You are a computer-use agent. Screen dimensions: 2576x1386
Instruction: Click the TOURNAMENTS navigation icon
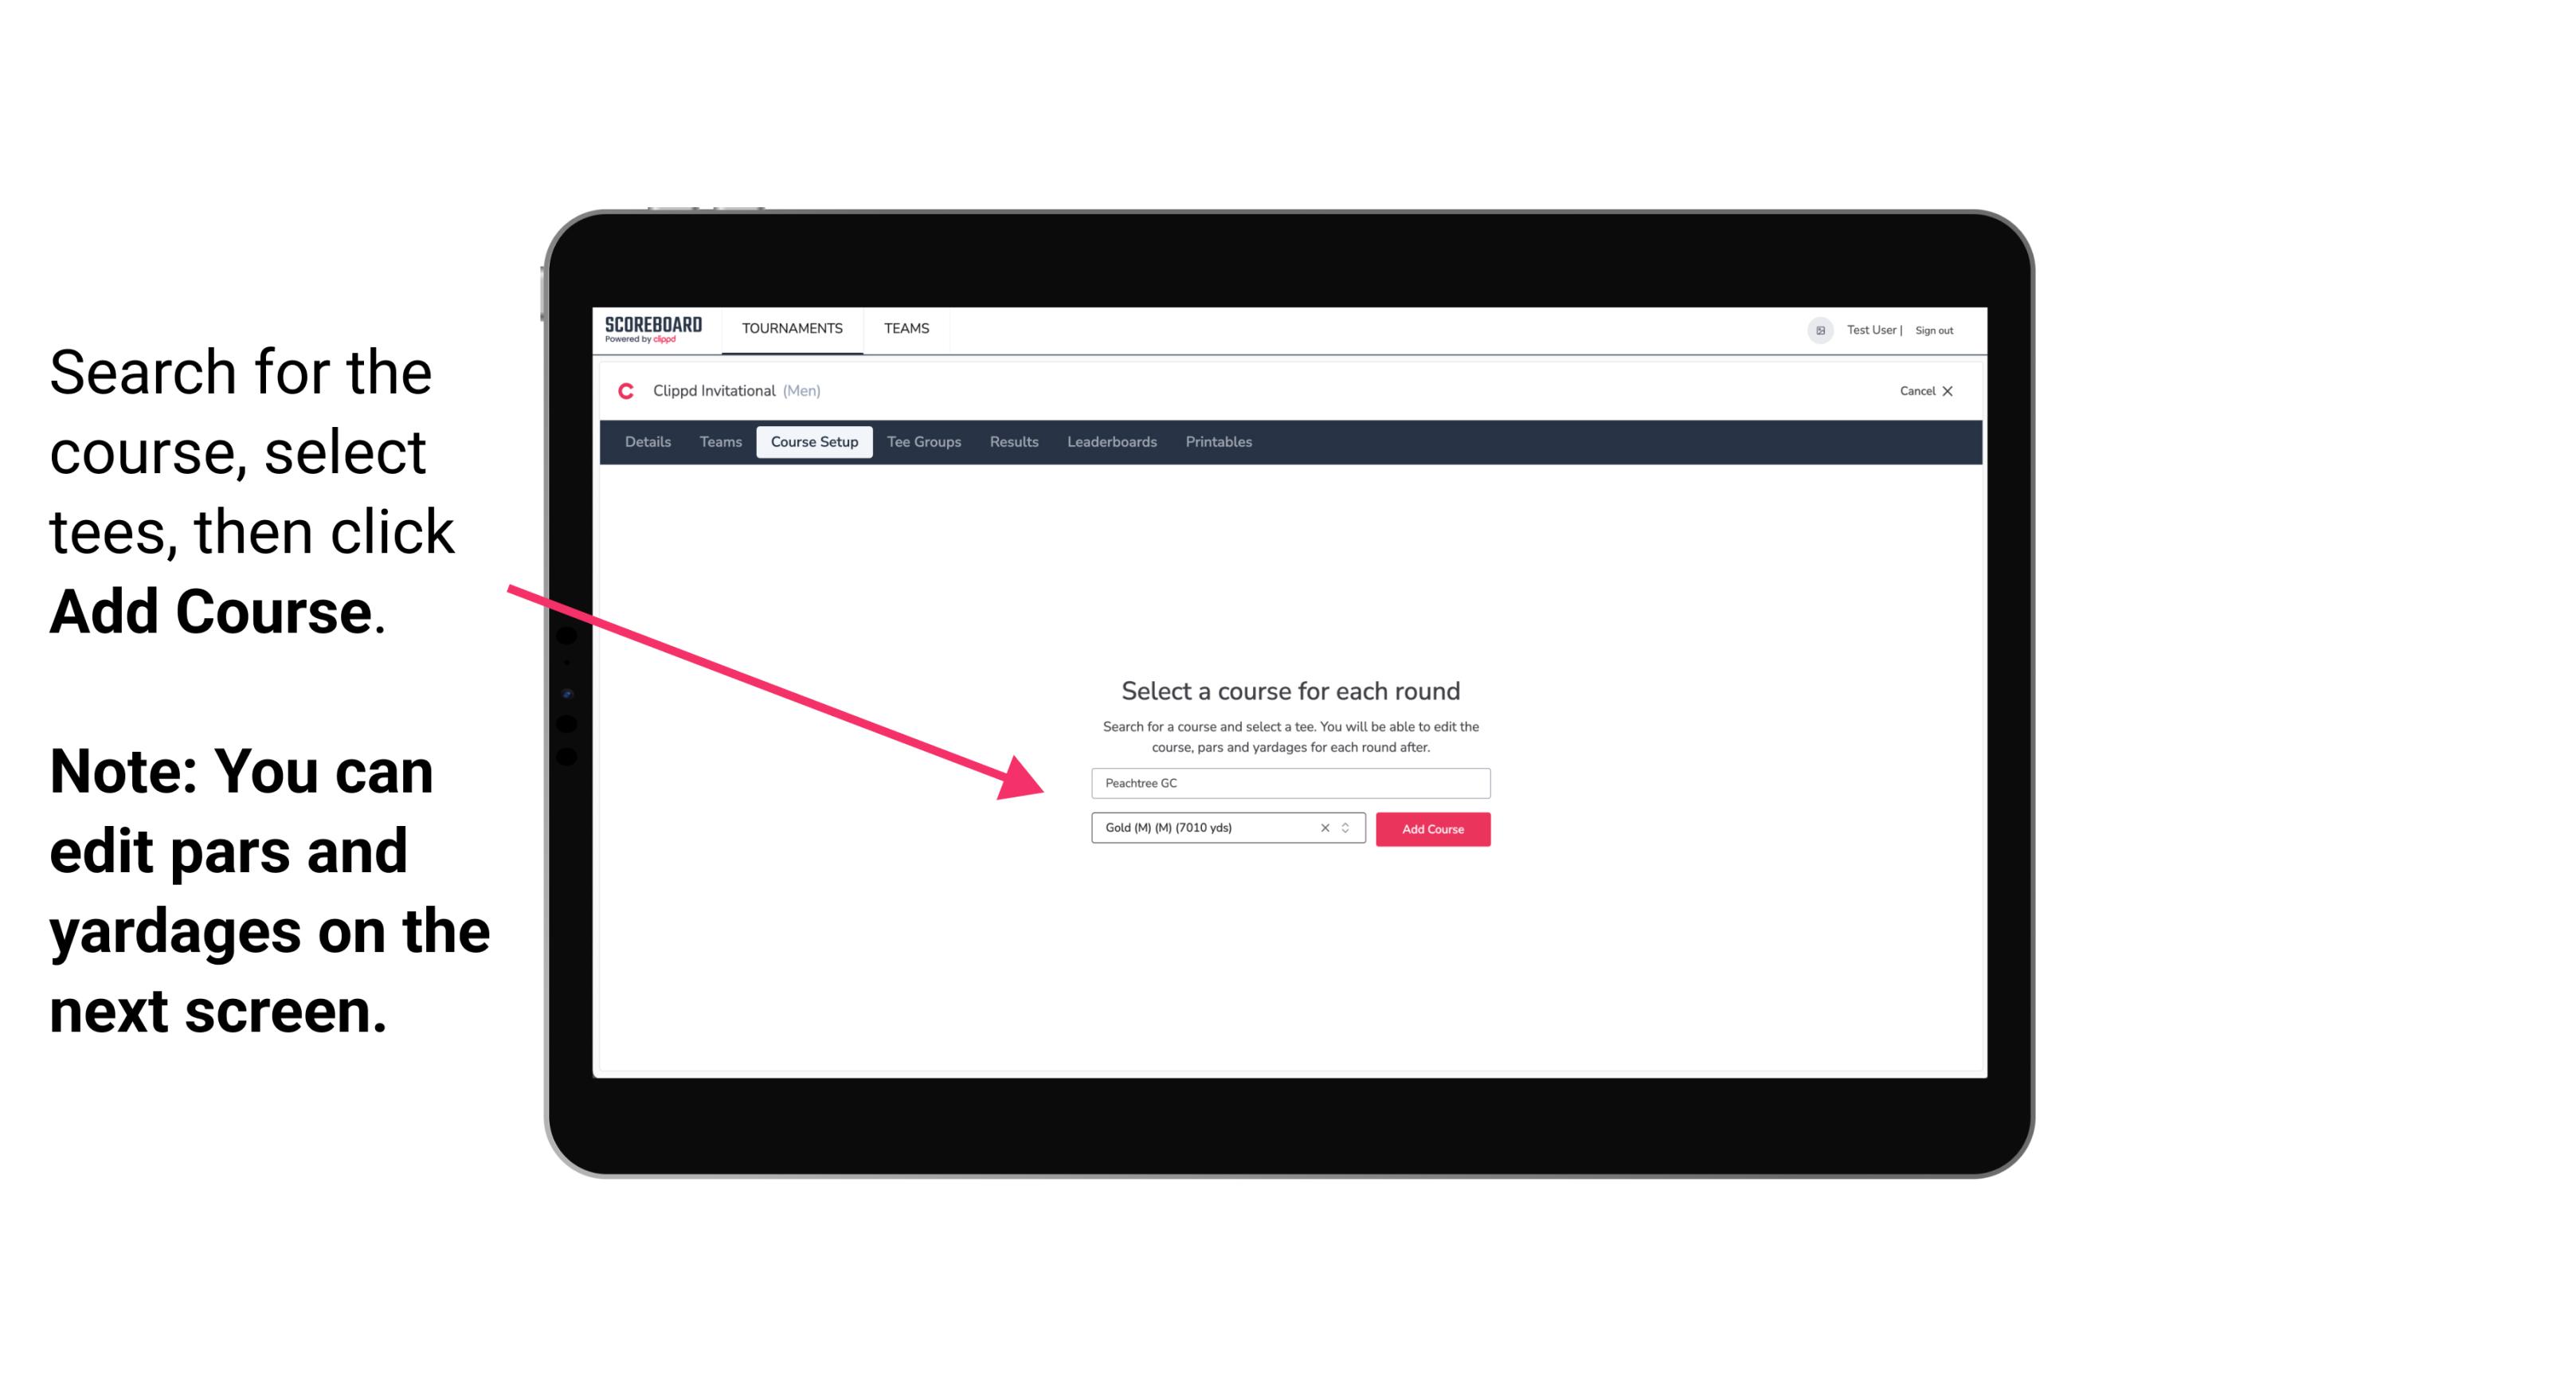pyautogui.click(x=790, y=330)
